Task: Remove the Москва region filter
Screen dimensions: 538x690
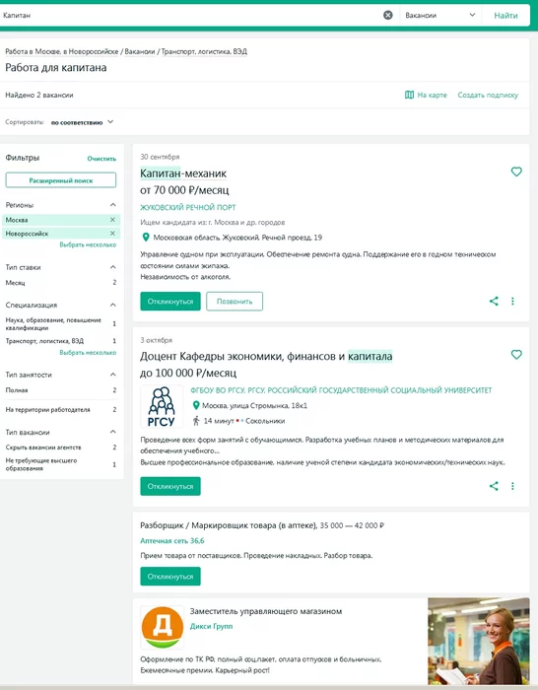Action: point(112,220)
